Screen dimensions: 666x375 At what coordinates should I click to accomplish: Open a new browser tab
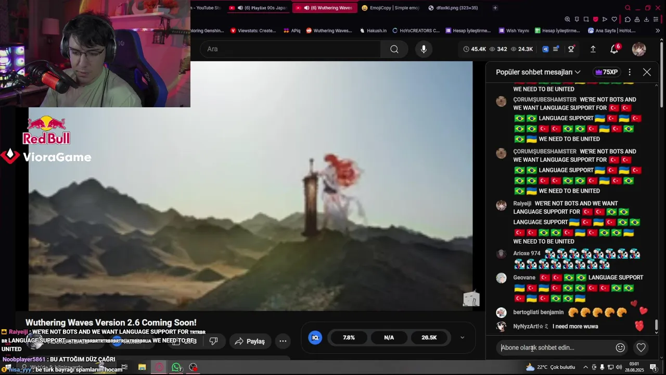[x=495, y=8]
